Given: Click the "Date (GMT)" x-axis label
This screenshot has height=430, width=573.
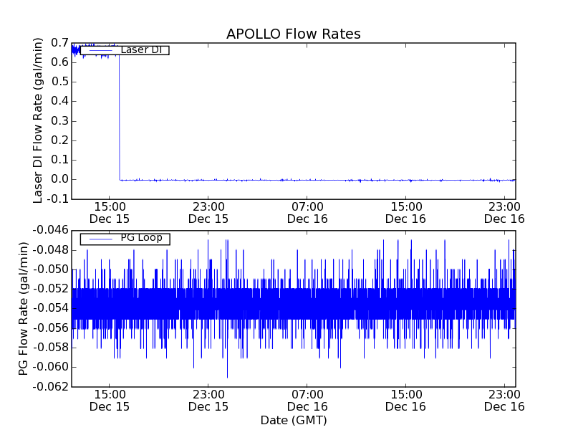Looking at the screenshot, I should [x=294, y=420].
